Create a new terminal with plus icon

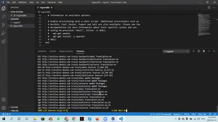coord(193,51)
